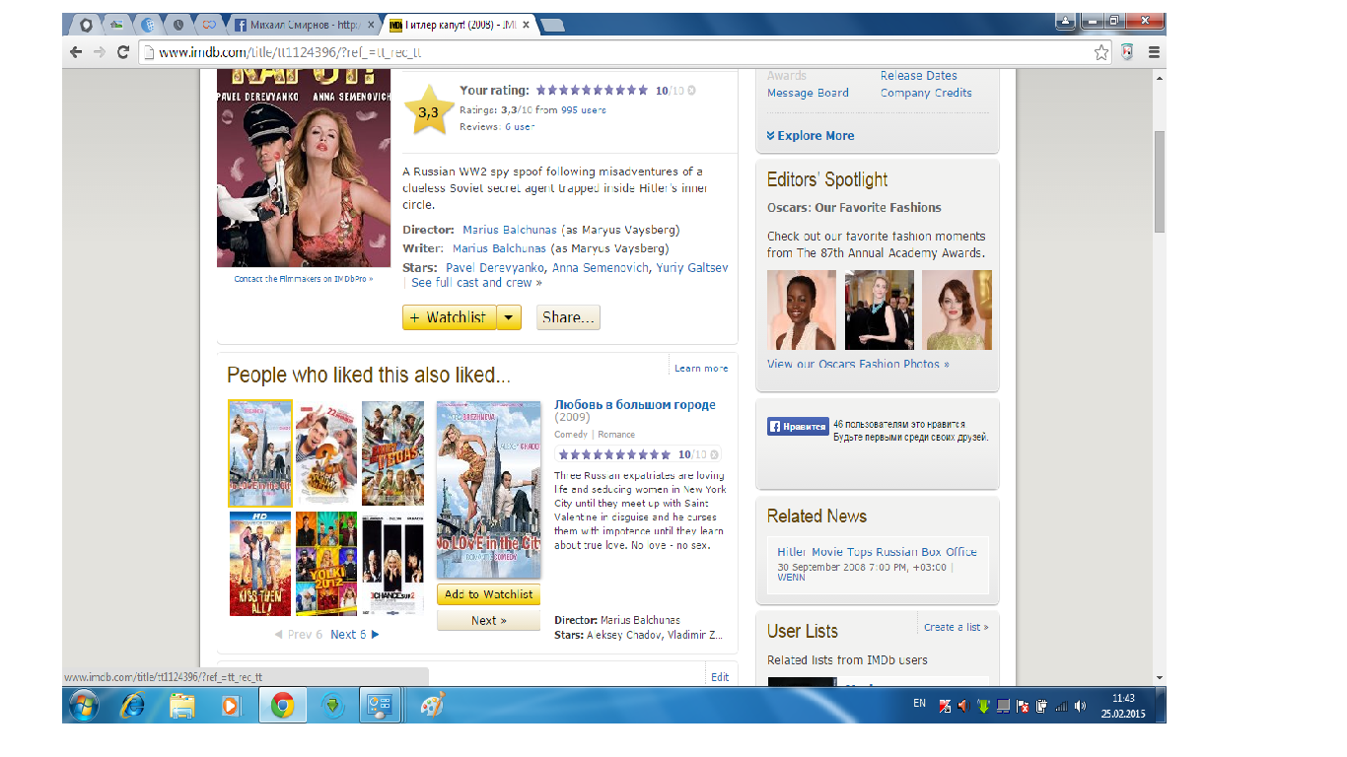Open Anna Semenovich actor page

(601, 268)
